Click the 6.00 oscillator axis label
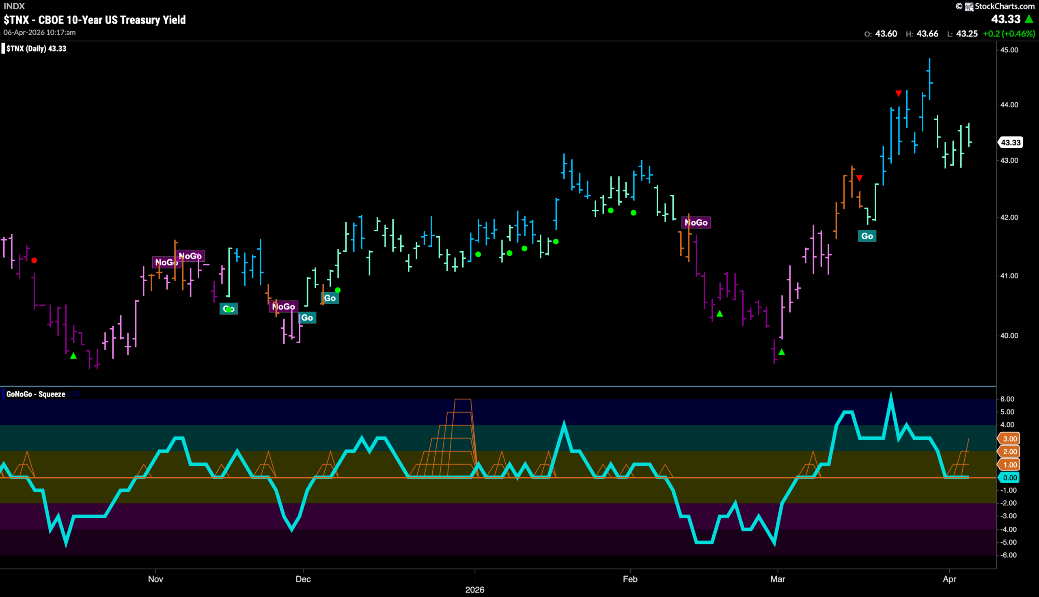1039x597 pixels. click(1007, 399)
